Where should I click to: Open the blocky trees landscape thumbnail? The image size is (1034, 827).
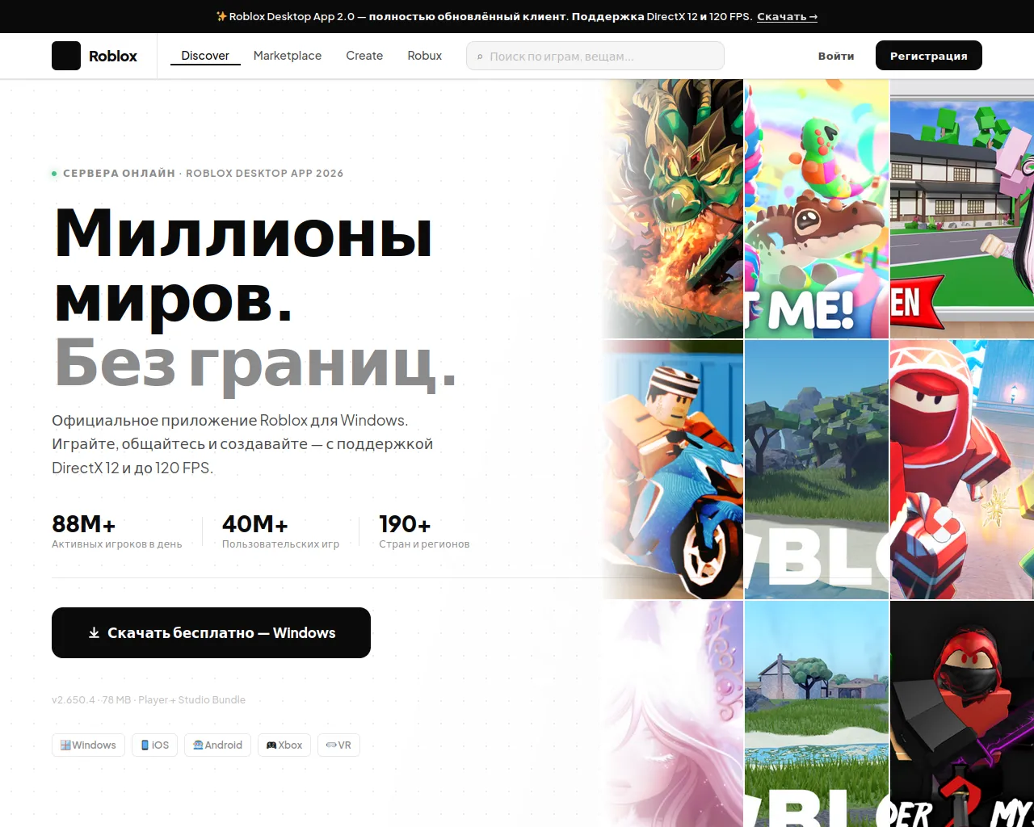[x=817, y=469]
